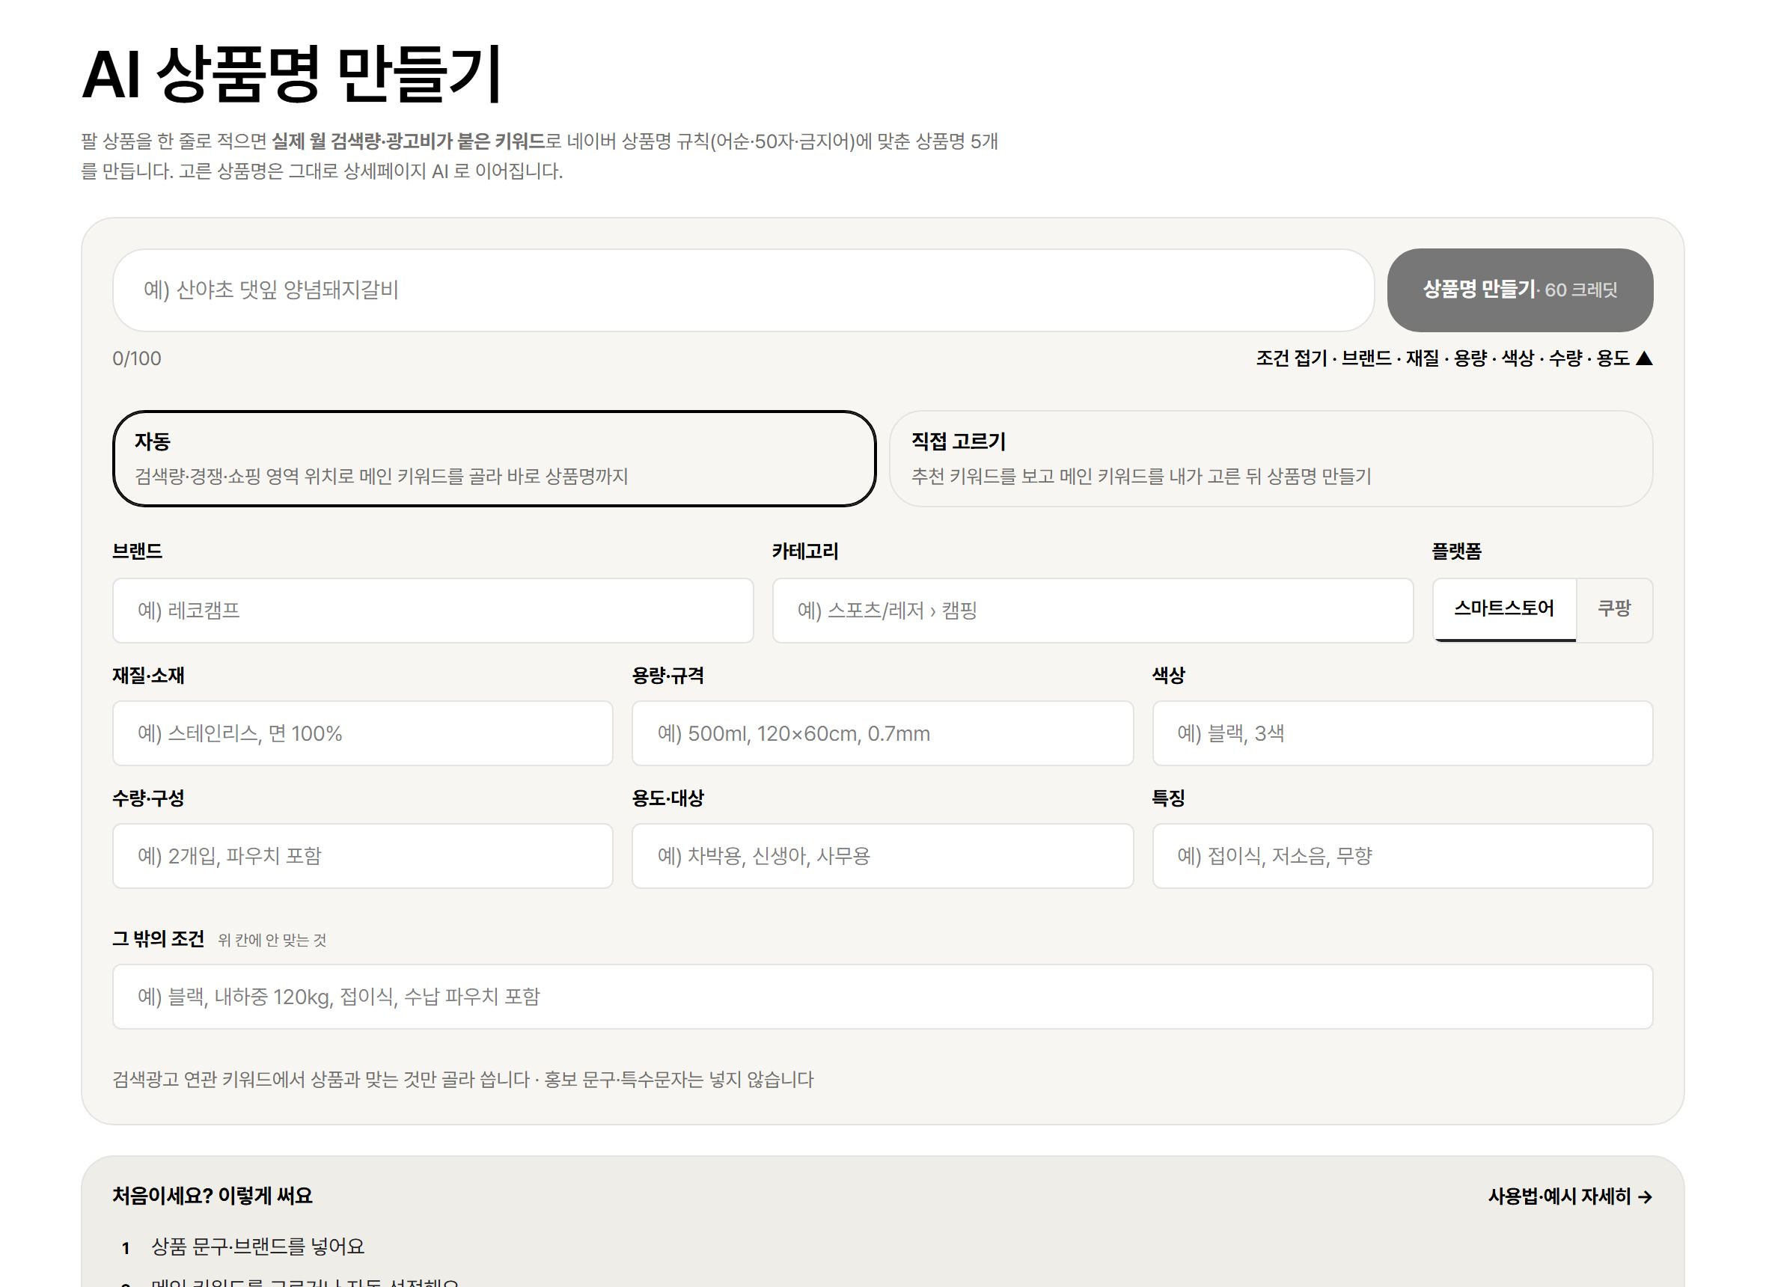Switch platform to 쿠팡 tab
The width and height of the screenshot is (1766, 1287).
coord(1614,608)
